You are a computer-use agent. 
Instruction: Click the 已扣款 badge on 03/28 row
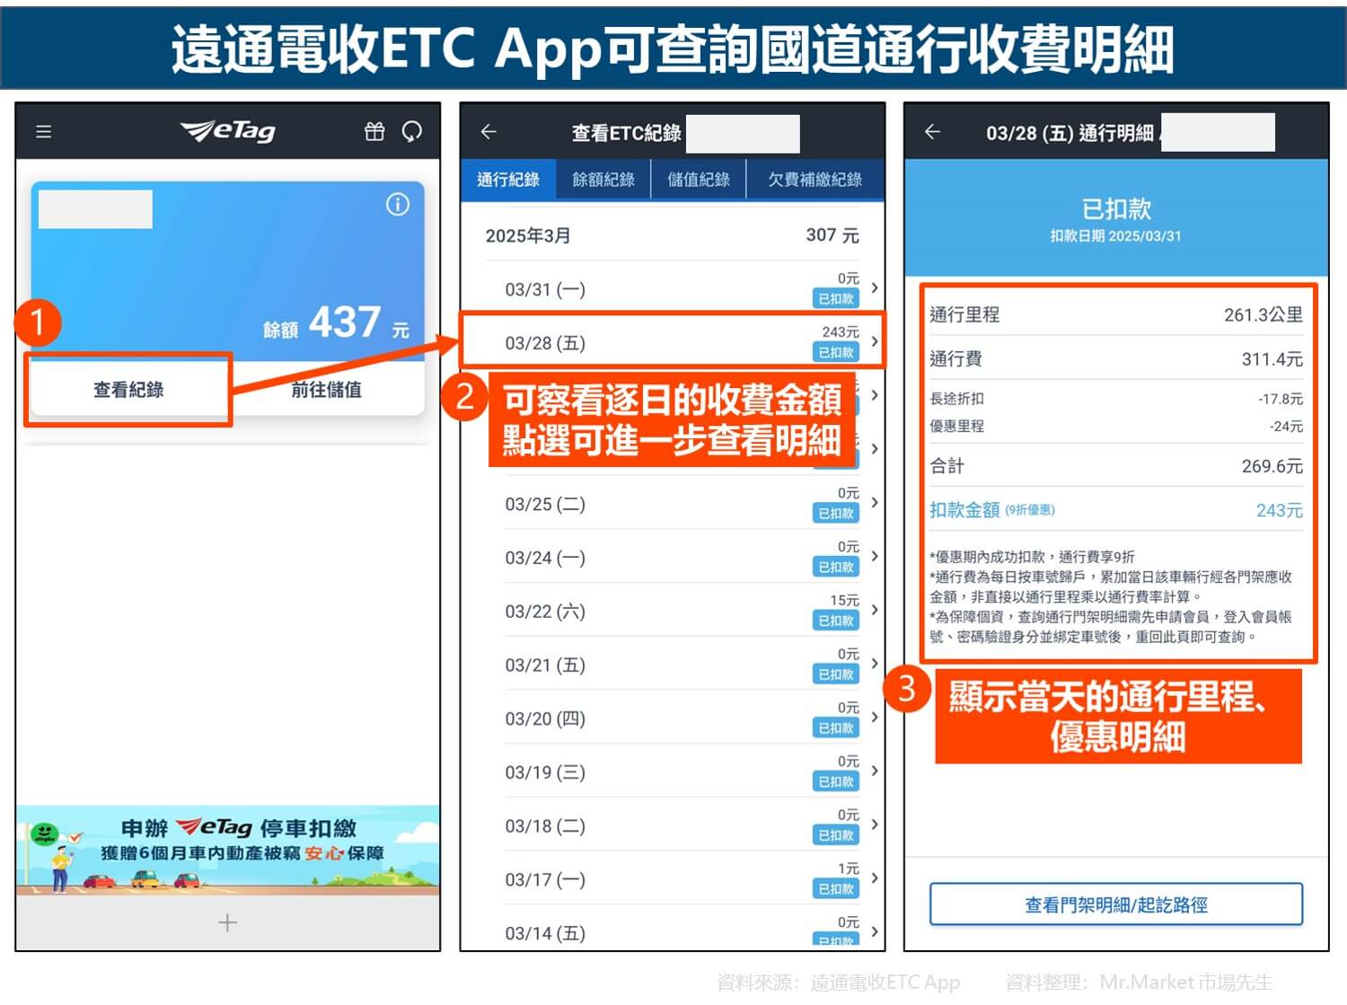836,353
